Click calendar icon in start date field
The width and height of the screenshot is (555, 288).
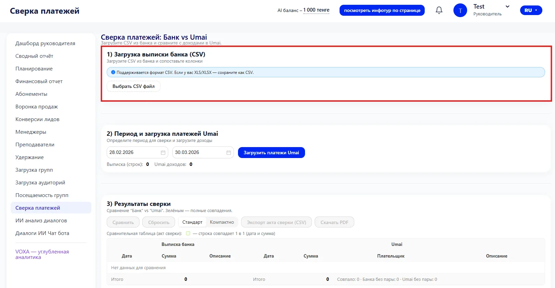pyautogui.click(x=163, y=153)
